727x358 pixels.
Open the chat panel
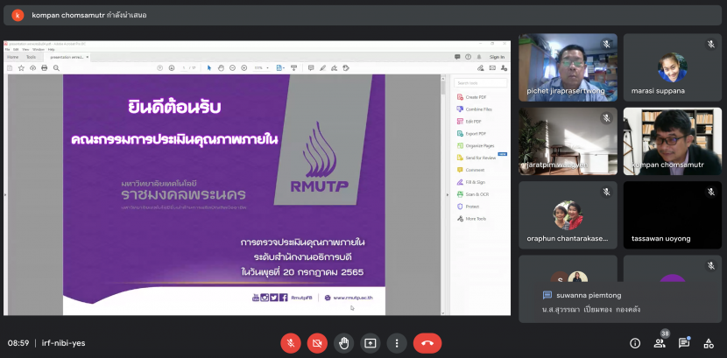(684, 343)
